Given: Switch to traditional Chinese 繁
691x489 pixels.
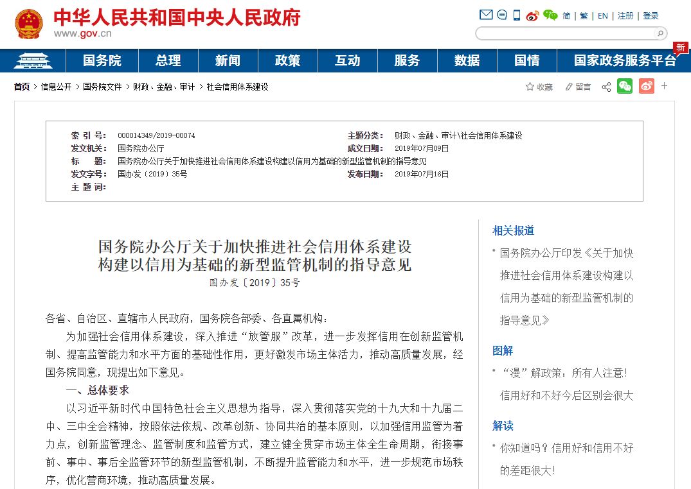Looking at the screenshot, I should point(584,16).
